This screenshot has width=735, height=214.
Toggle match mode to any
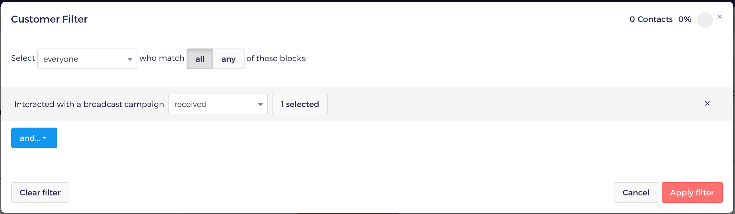[229, 59]
